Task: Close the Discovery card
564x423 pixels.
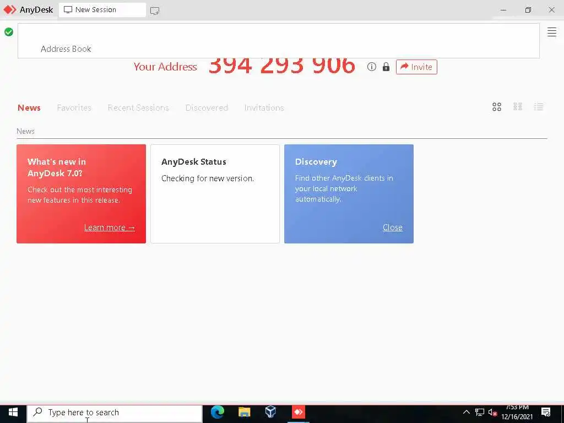Action: (x=392, y=227)
